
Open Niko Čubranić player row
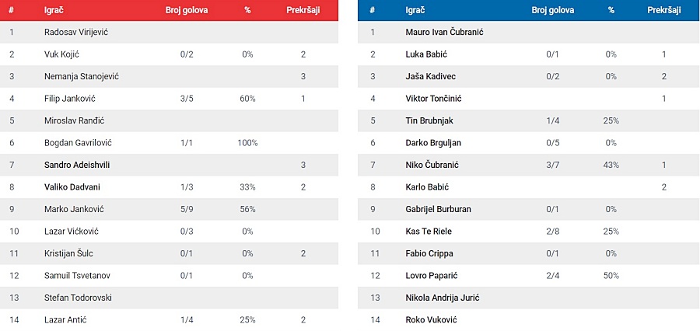click(x=529, y=165)
